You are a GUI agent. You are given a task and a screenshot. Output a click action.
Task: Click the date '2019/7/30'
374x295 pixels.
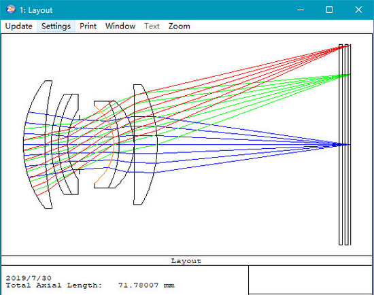[x=29, y=278]
